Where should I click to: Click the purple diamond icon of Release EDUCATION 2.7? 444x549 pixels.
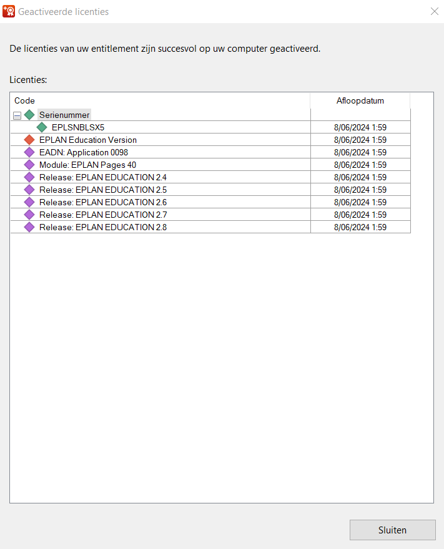pyautogui.click(x=29, y=215)
